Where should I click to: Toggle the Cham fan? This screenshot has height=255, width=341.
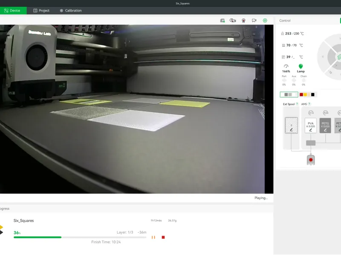[303, 80]
